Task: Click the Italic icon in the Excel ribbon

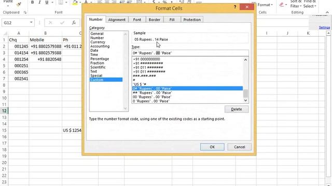Action: point(39,2)
